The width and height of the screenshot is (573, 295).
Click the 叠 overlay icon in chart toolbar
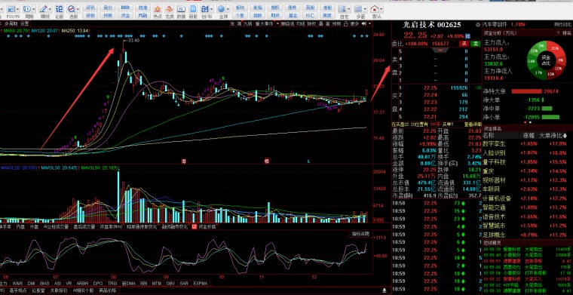321,23
